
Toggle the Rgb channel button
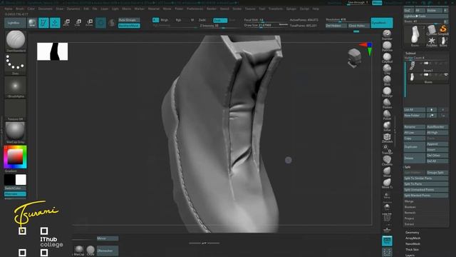[x=178, y=20]
